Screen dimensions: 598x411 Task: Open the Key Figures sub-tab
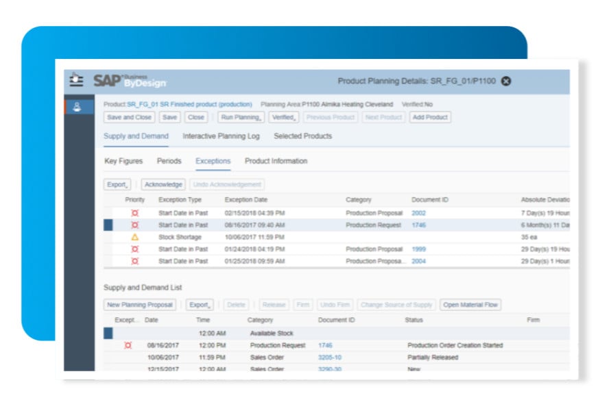point(123,161)
